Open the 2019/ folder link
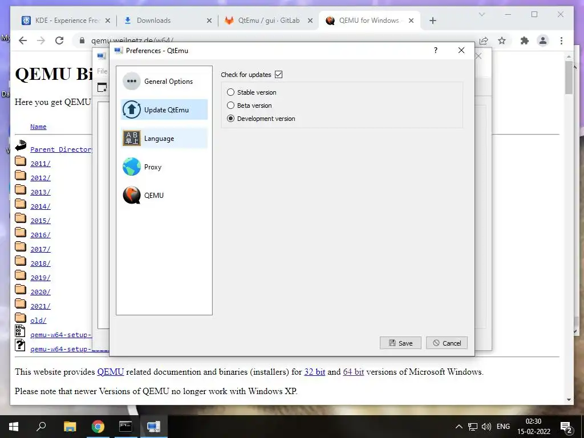The image size is (584, 438). [x=40, y=278]
